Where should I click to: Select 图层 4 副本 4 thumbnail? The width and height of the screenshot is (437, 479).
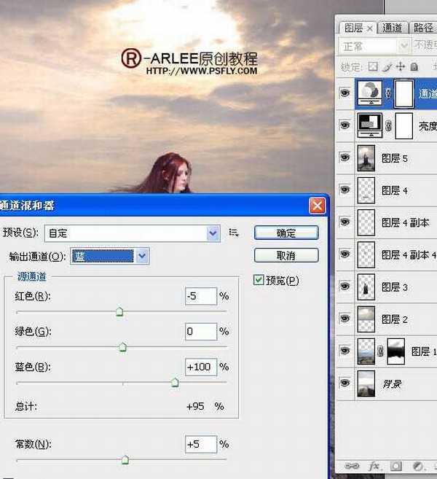click(366, 254)
